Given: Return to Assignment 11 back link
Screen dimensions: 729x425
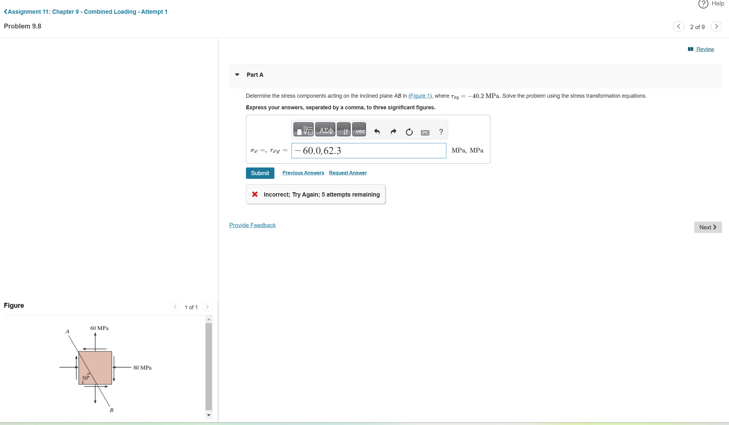Looking at the screenshot, I should click(x=86, y=12).
